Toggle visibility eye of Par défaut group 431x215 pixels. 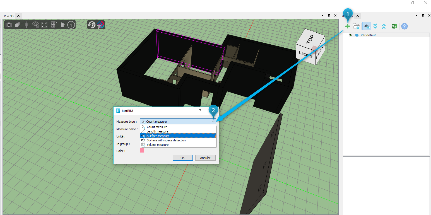point(350,35)
